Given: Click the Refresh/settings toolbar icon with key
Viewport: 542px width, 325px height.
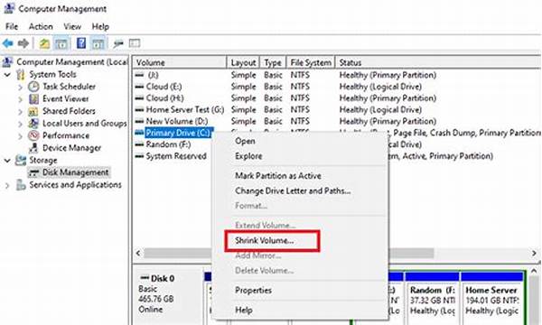Looking at the screenshot, I should (x=117, y=43).
